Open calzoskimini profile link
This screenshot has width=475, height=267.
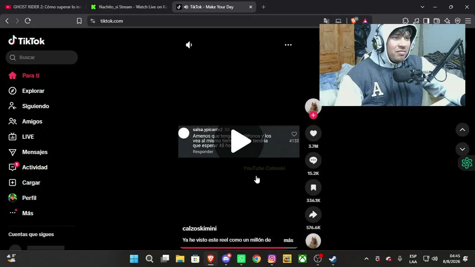click(199, 228)
